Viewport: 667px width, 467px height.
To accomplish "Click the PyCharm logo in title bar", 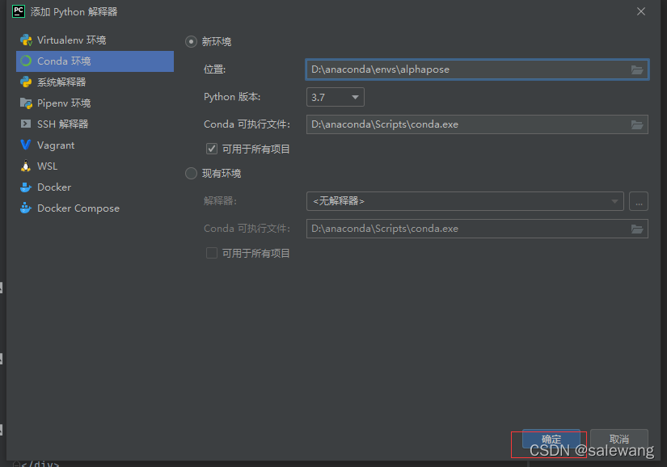I will click(x=19, y=11).
